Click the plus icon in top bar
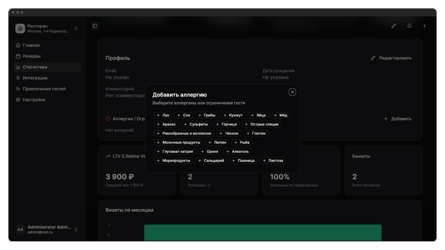Image resolution: width=445 pixels, height=250 pixels. pos(424,26)
